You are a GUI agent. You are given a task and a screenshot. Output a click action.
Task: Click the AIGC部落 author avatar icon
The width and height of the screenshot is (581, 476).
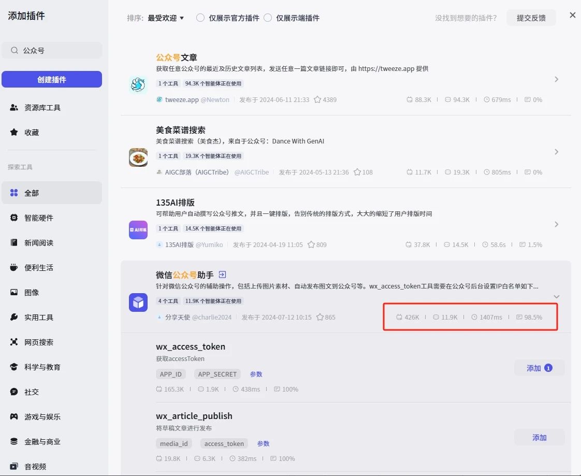[159, 172]
